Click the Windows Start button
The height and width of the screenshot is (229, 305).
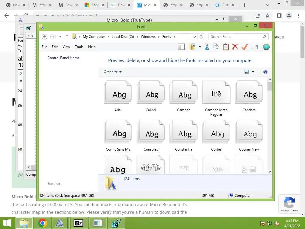point(7,223)
